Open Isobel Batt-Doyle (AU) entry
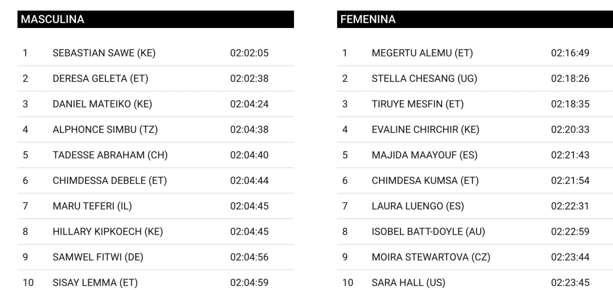Screen dimensions: 613x290 pos(428,232)
